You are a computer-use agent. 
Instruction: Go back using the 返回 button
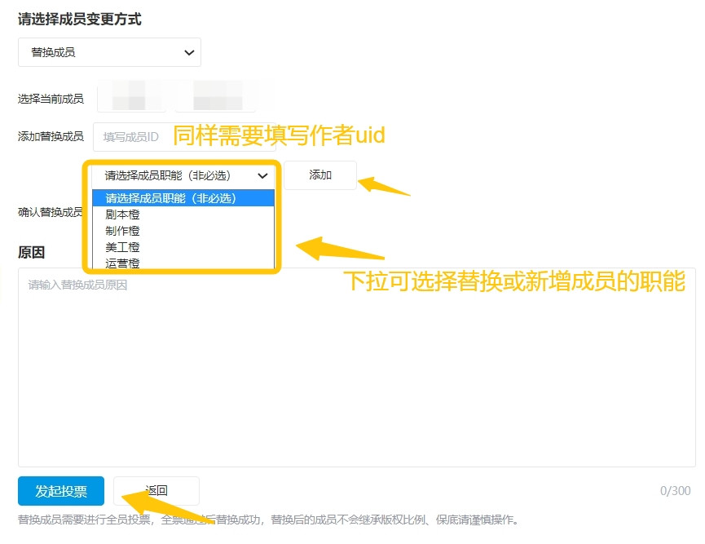point(156,491)
